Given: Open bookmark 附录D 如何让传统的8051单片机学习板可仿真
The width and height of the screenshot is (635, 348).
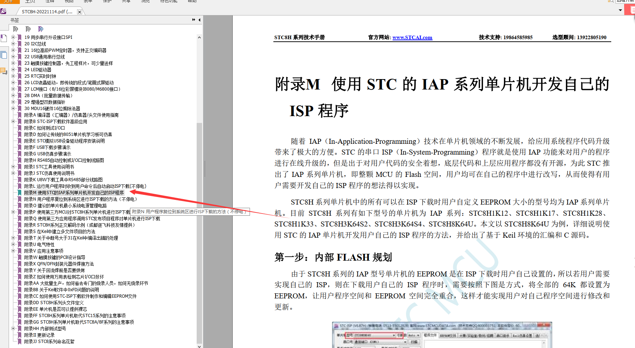Looking at the screenshot, I should pyautogui.click(x=68, y=134).
